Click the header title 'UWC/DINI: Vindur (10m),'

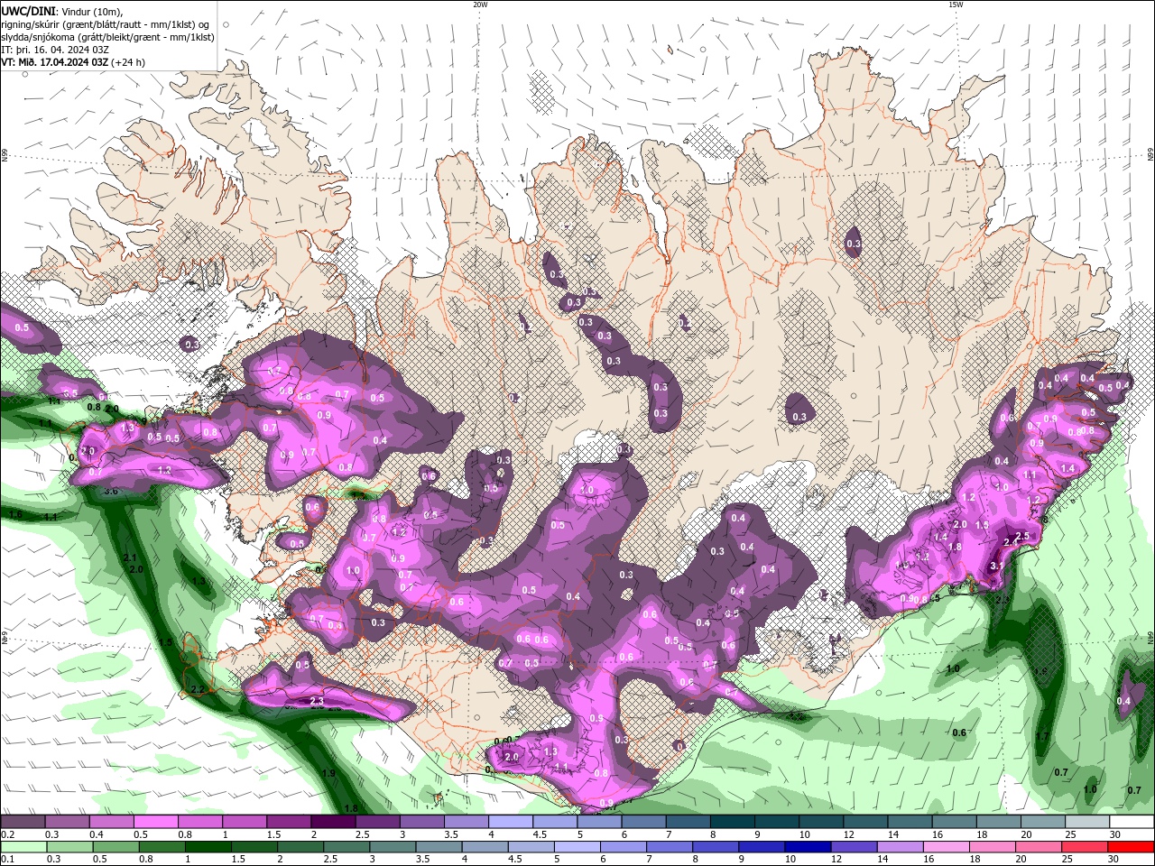tap(61, 11)
